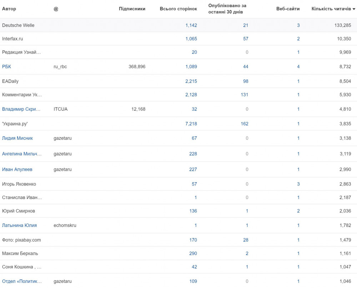This screenshot has width=357, height=288.
Task: Open Владимир Скри… author link
Action: click(x=21, y=109)
